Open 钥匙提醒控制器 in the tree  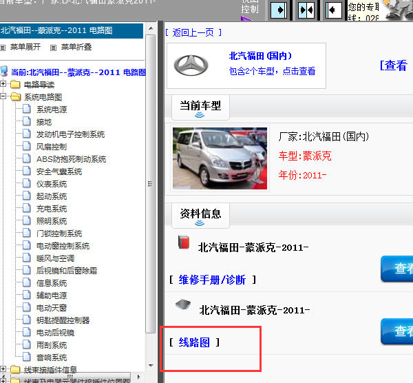pos(63,320)
